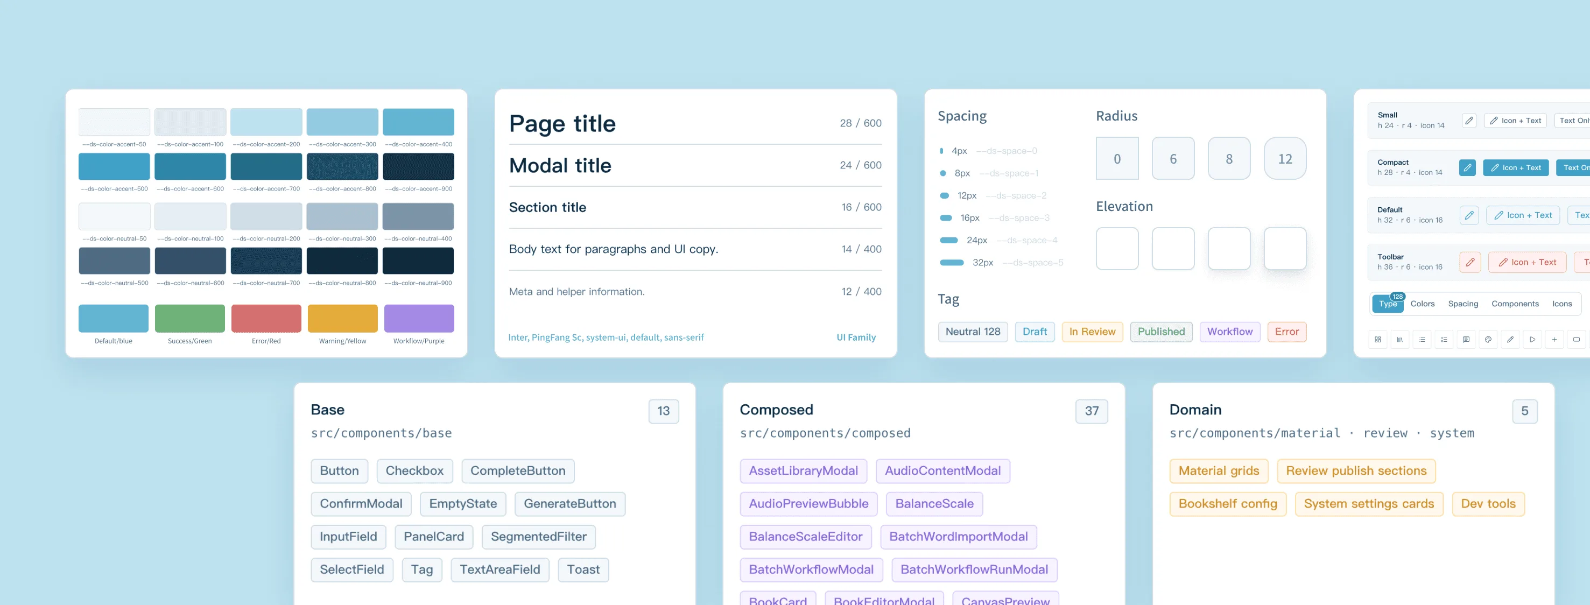This screenshot has width=1590, height=605.
Task: Select the ds-color-accent-500 swatch
Action: (114, 167)
